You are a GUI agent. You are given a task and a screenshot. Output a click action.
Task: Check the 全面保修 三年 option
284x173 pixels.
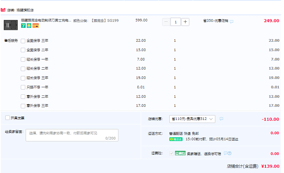[23, 41]
